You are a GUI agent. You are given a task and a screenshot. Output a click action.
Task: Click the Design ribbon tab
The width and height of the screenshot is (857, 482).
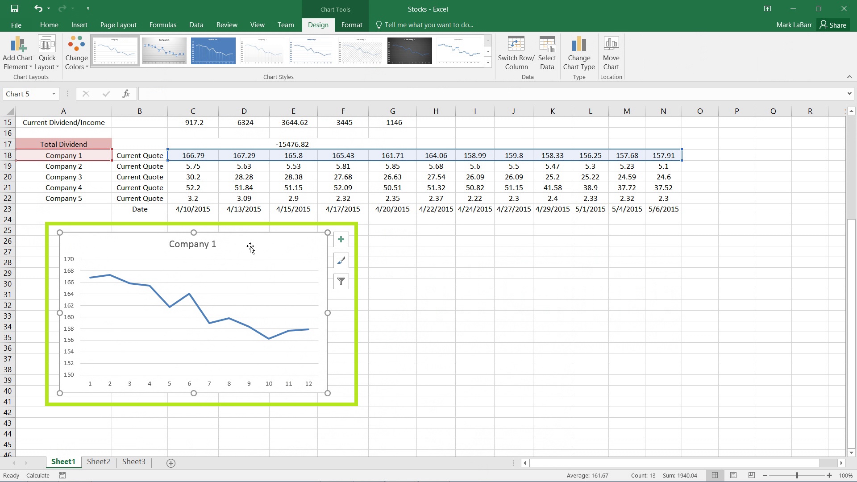(x=318, y=25)
